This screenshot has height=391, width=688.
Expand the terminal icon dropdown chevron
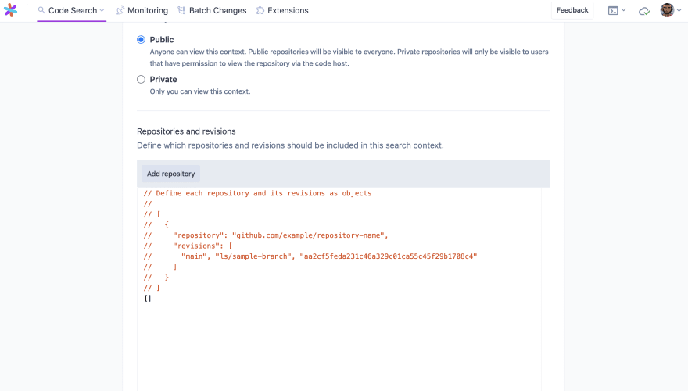click(x=624, y=10)
